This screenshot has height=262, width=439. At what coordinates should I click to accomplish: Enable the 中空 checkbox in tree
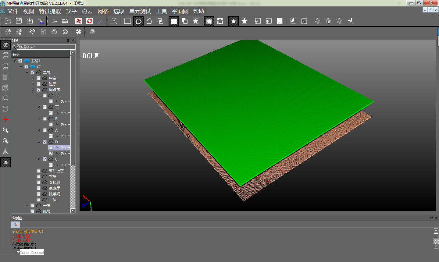tap(39, 78)
